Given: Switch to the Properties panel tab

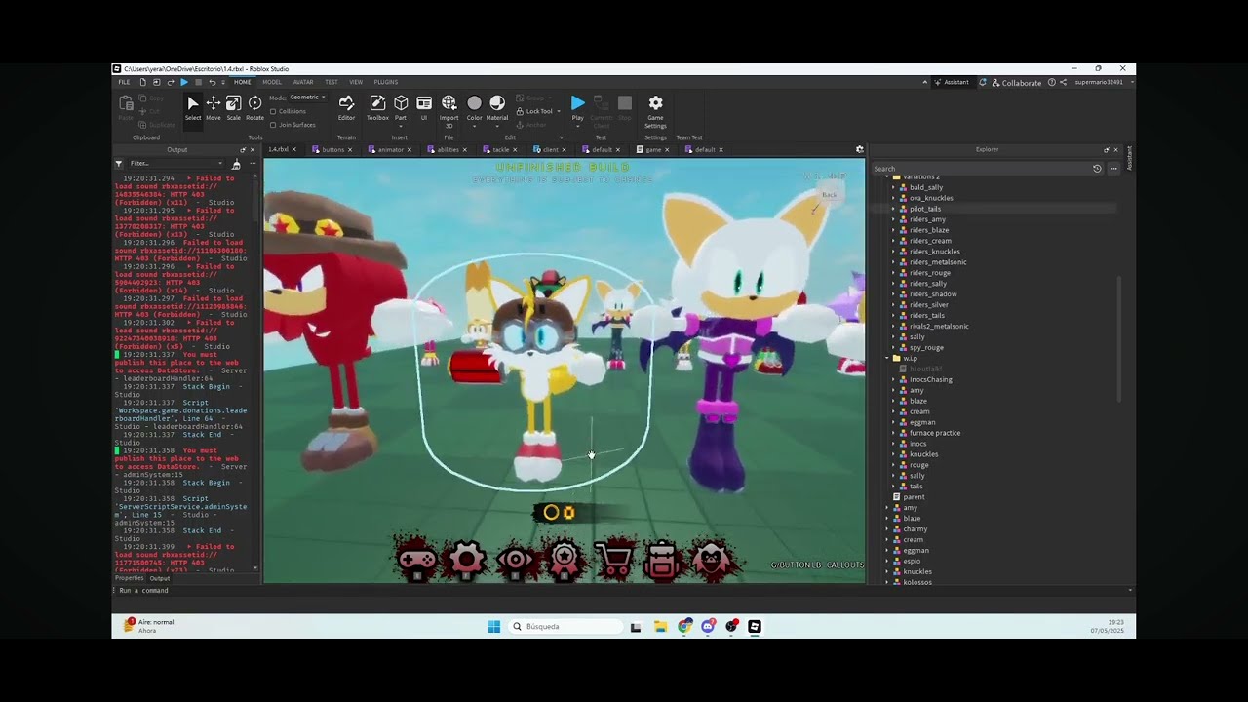Looking at the screenshot, I should pyautogui.click(x=129, y=578).
